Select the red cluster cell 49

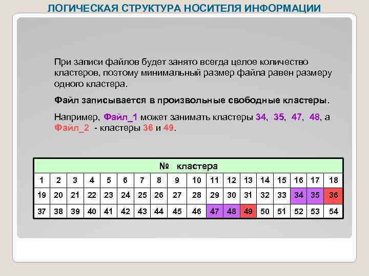point(248,211)
